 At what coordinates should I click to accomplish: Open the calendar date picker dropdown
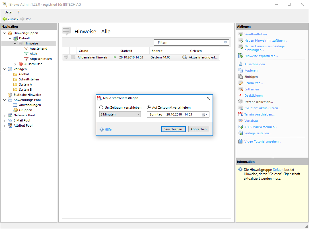[205, 114]
